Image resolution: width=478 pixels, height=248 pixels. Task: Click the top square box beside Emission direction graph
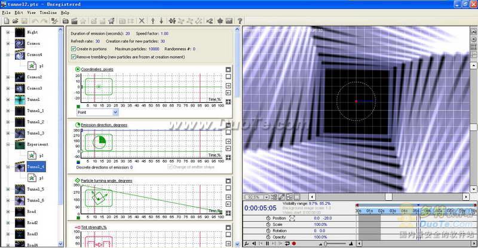[228, 125]
